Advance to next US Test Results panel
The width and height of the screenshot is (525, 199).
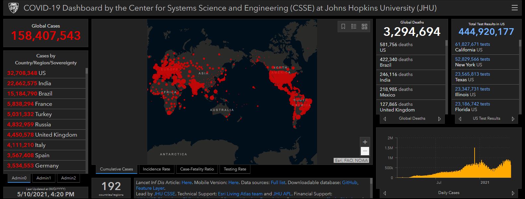tap(513, 119)
